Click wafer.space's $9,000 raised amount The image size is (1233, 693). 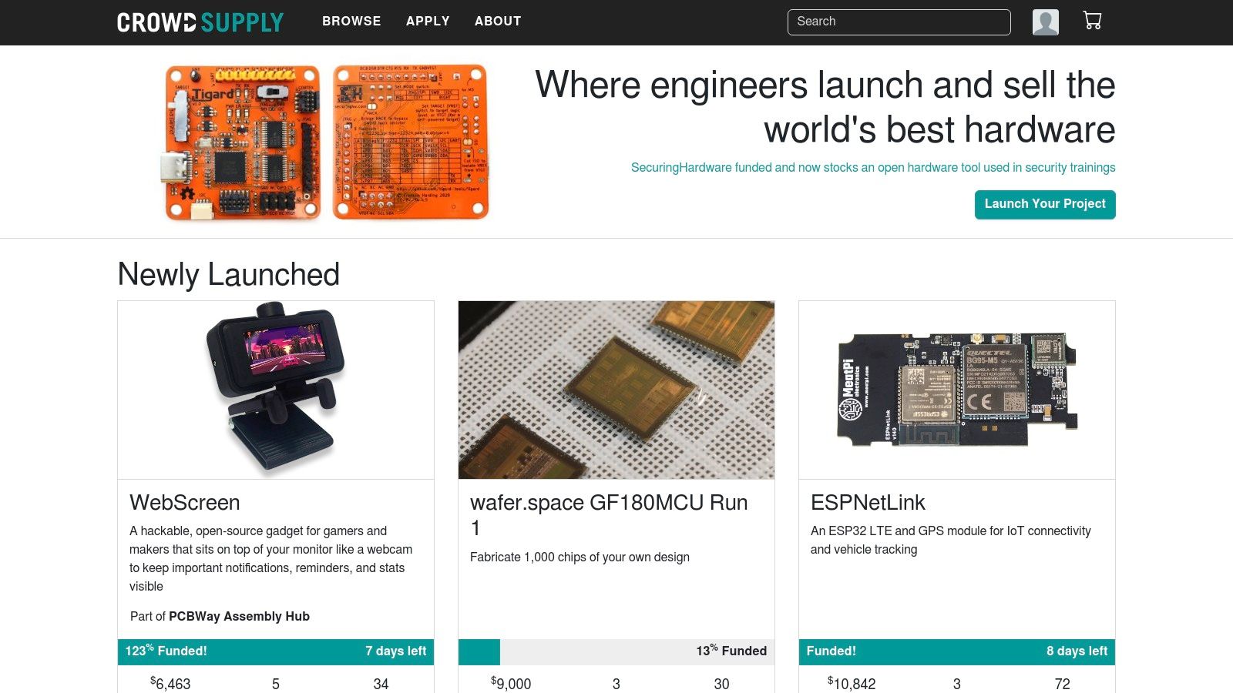click(x=511, y=684)
